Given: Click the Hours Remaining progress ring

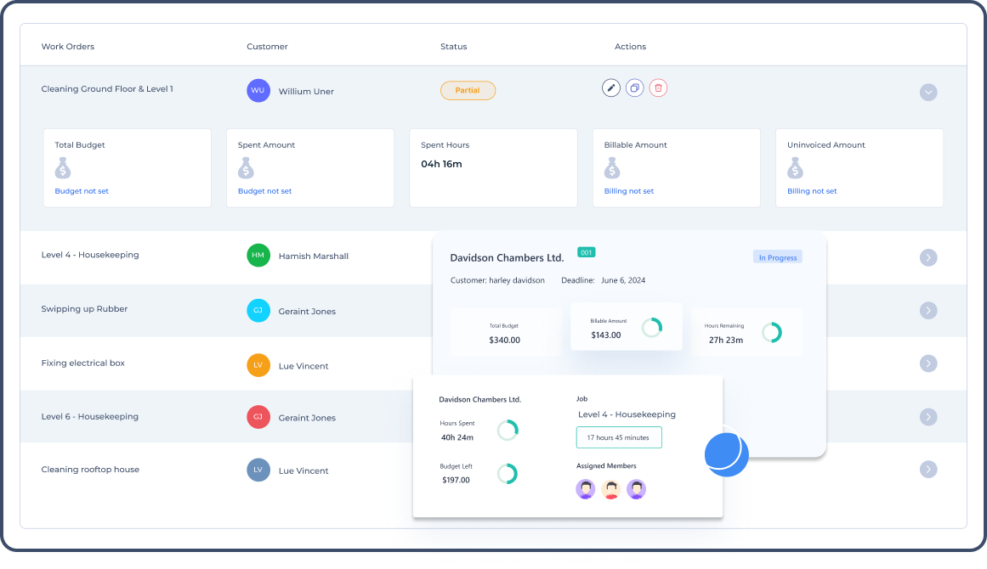Looking at the screenshot, I should coord(771,332).
